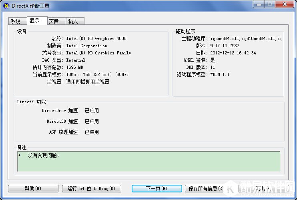Click driver date 2012-12-12 16:42:34
Screen dimensions: 297x200
233,53
